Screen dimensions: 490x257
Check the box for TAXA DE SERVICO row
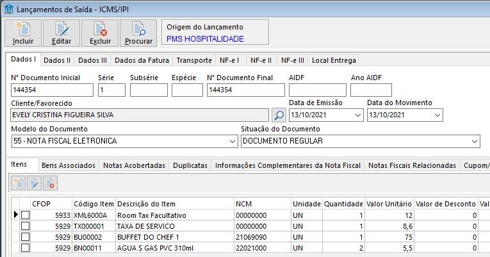(26, 226)
